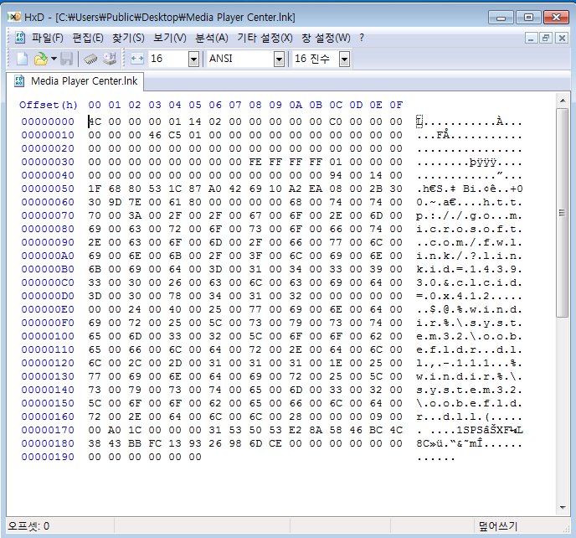Open the 16 진수 offset base dropdown
576x538 pixels.
click(x=344, y=59)
